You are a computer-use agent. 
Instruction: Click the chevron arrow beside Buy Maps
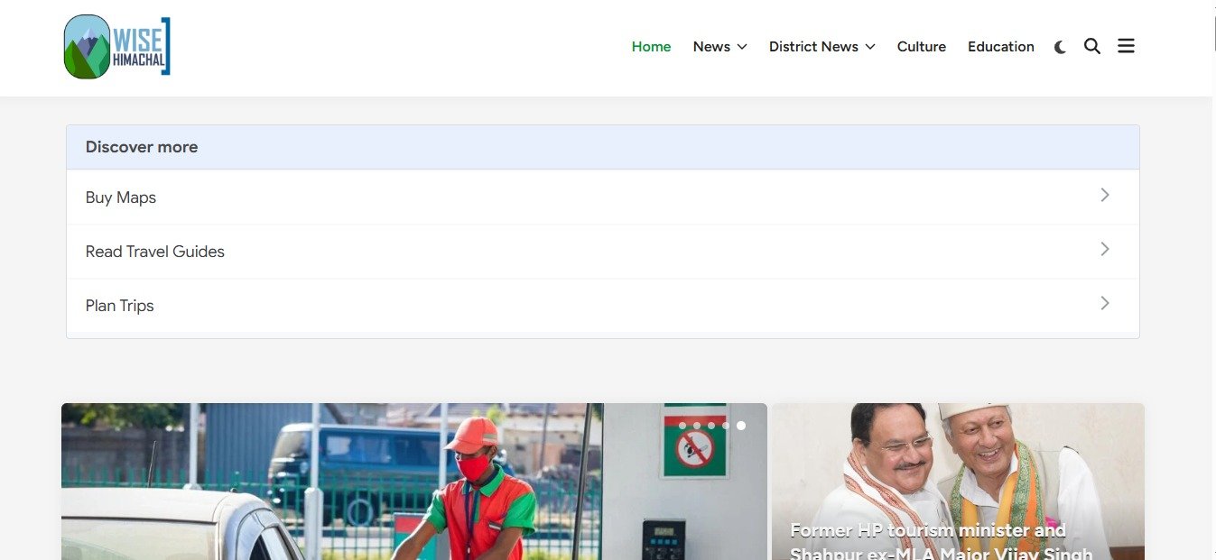[1105, 195]
